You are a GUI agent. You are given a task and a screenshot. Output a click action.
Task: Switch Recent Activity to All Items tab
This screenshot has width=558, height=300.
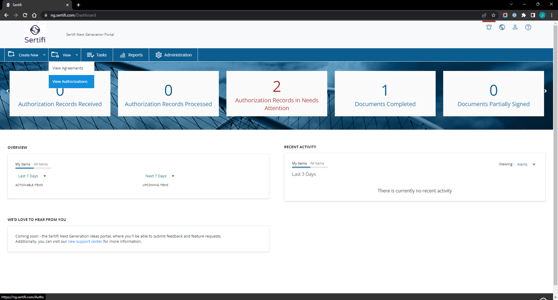tap(317, 163)
